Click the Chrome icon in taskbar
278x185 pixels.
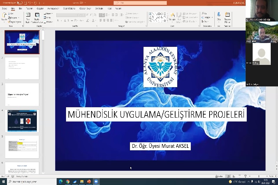[x=68, y=182]
